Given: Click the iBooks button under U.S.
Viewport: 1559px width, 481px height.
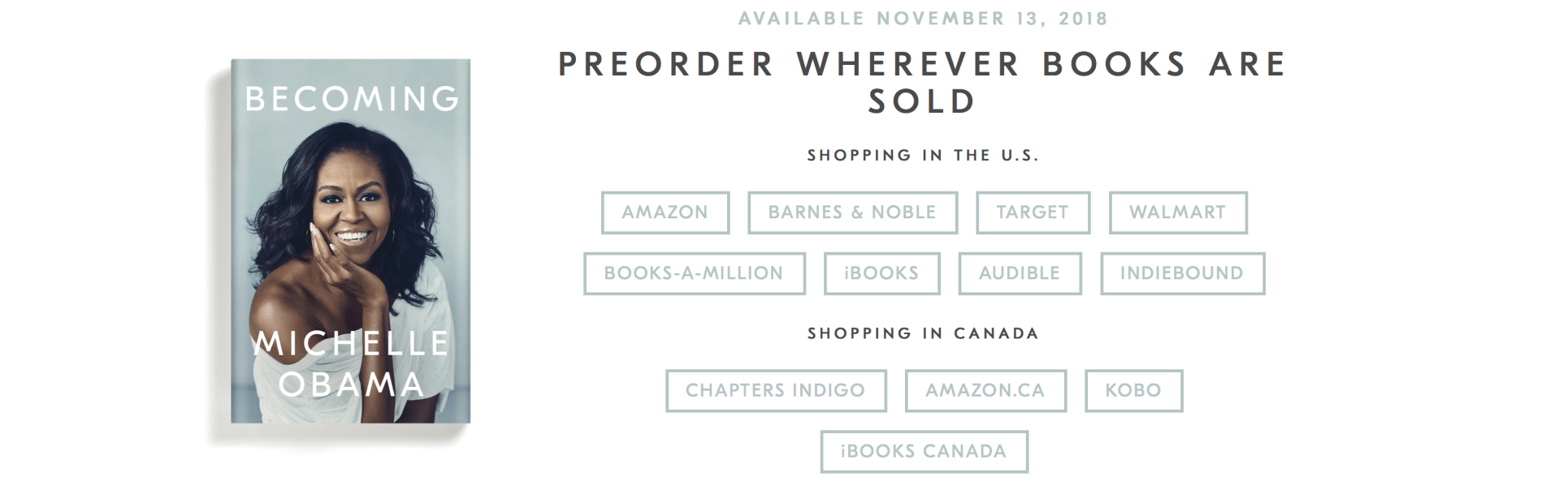Looking at the screenshot, I should coord(881,273).
